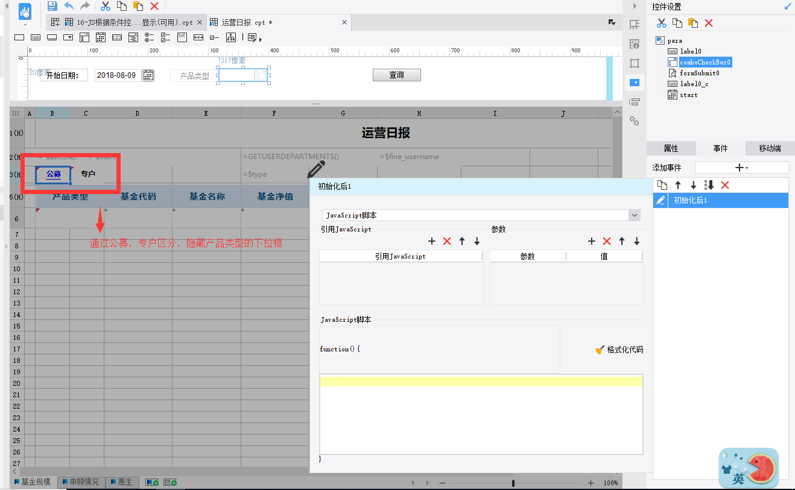Image resolution: width=795 pixels, height=490 pixels.
Task: Switch to the 申赎情况 sheet tab
Action: [81, 482]
